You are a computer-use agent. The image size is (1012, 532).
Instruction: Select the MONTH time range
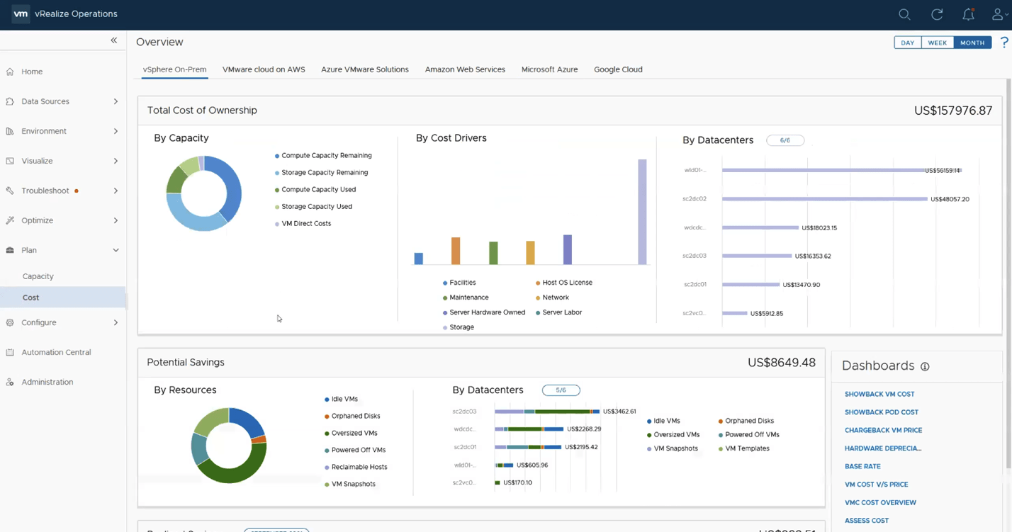point(972,43)
